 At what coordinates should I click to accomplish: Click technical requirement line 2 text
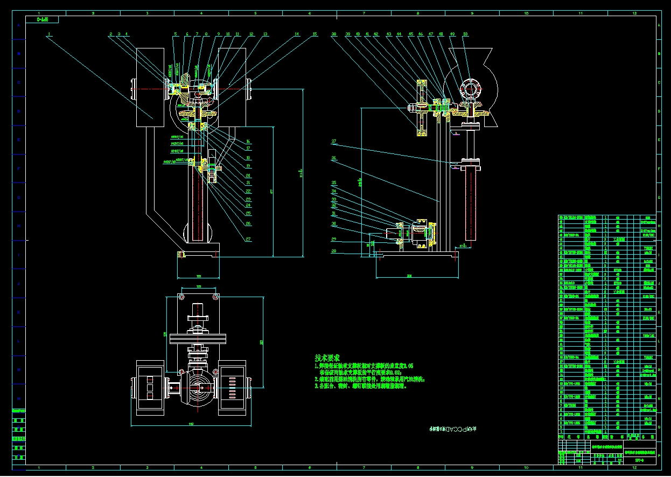(371, 379)
